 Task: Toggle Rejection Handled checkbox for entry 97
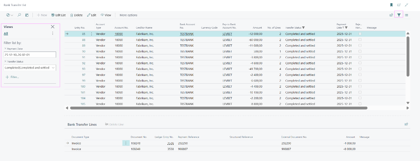coord(360,75)
